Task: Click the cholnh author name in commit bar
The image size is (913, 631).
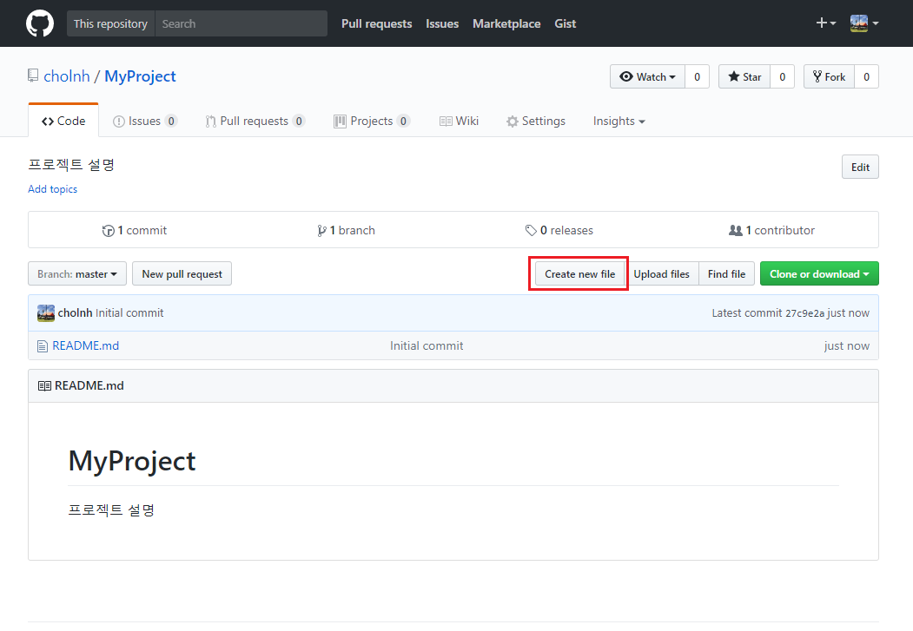Action: tap(75, 312)
